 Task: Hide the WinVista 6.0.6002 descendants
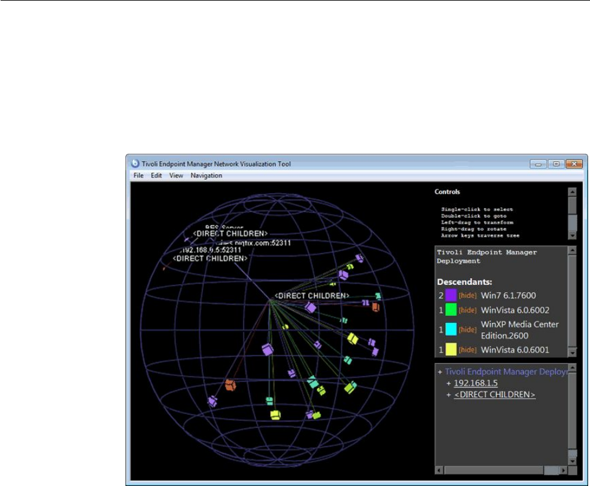[468, 310]
